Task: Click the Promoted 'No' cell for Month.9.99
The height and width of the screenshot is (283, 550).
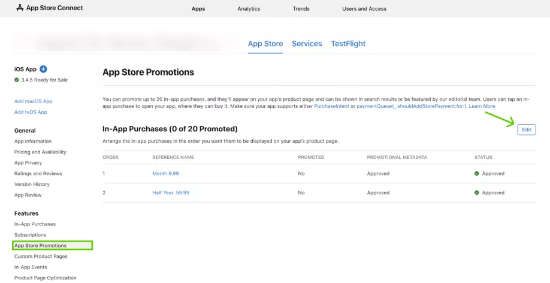Action: coord(301,173)
